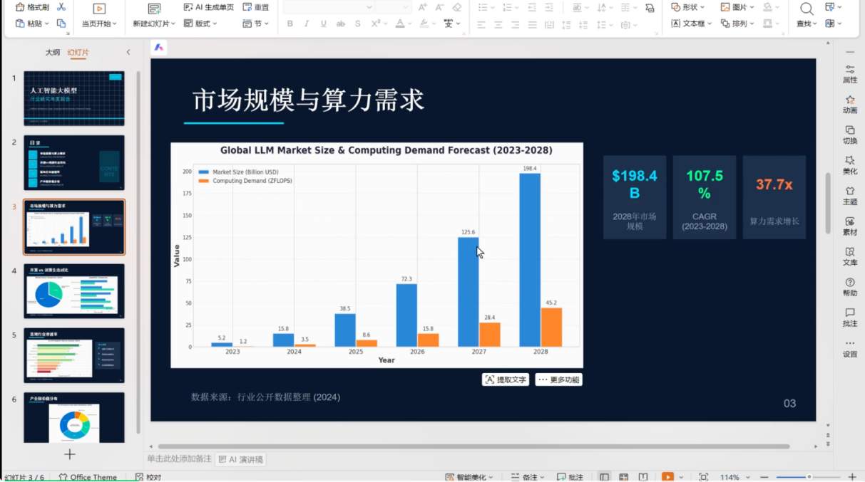The width and height of the screenshot is (865, 482).
Task: Click Office Theme in status bar
Action: 88,477
